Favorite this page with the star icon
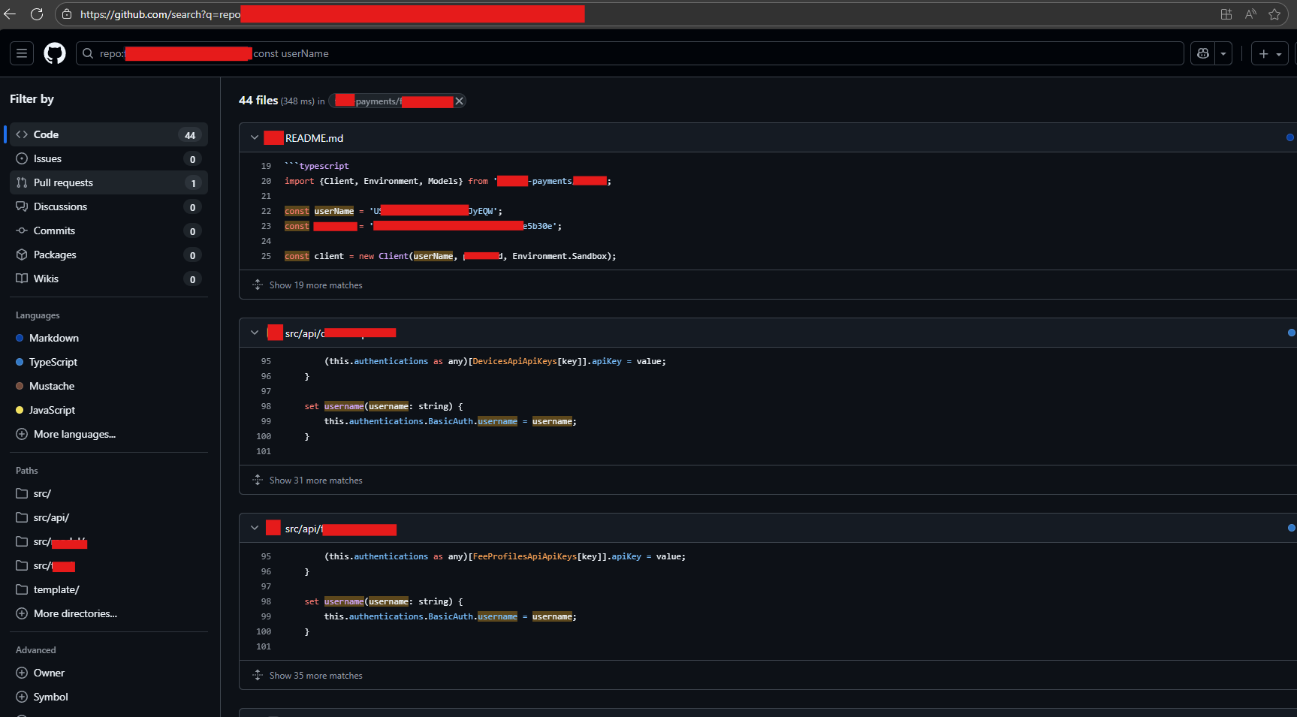Viewport: 1297px width, 717px height. coord(1274,14)
